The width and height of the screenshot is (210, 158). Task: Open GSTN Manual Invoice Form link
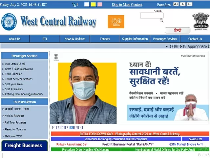[186, 145]
